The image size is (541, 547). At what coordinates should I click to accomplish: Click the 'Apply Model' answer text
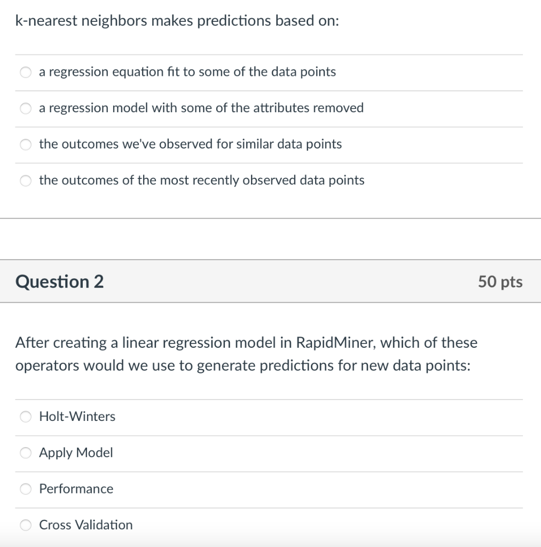pos(76,453)
